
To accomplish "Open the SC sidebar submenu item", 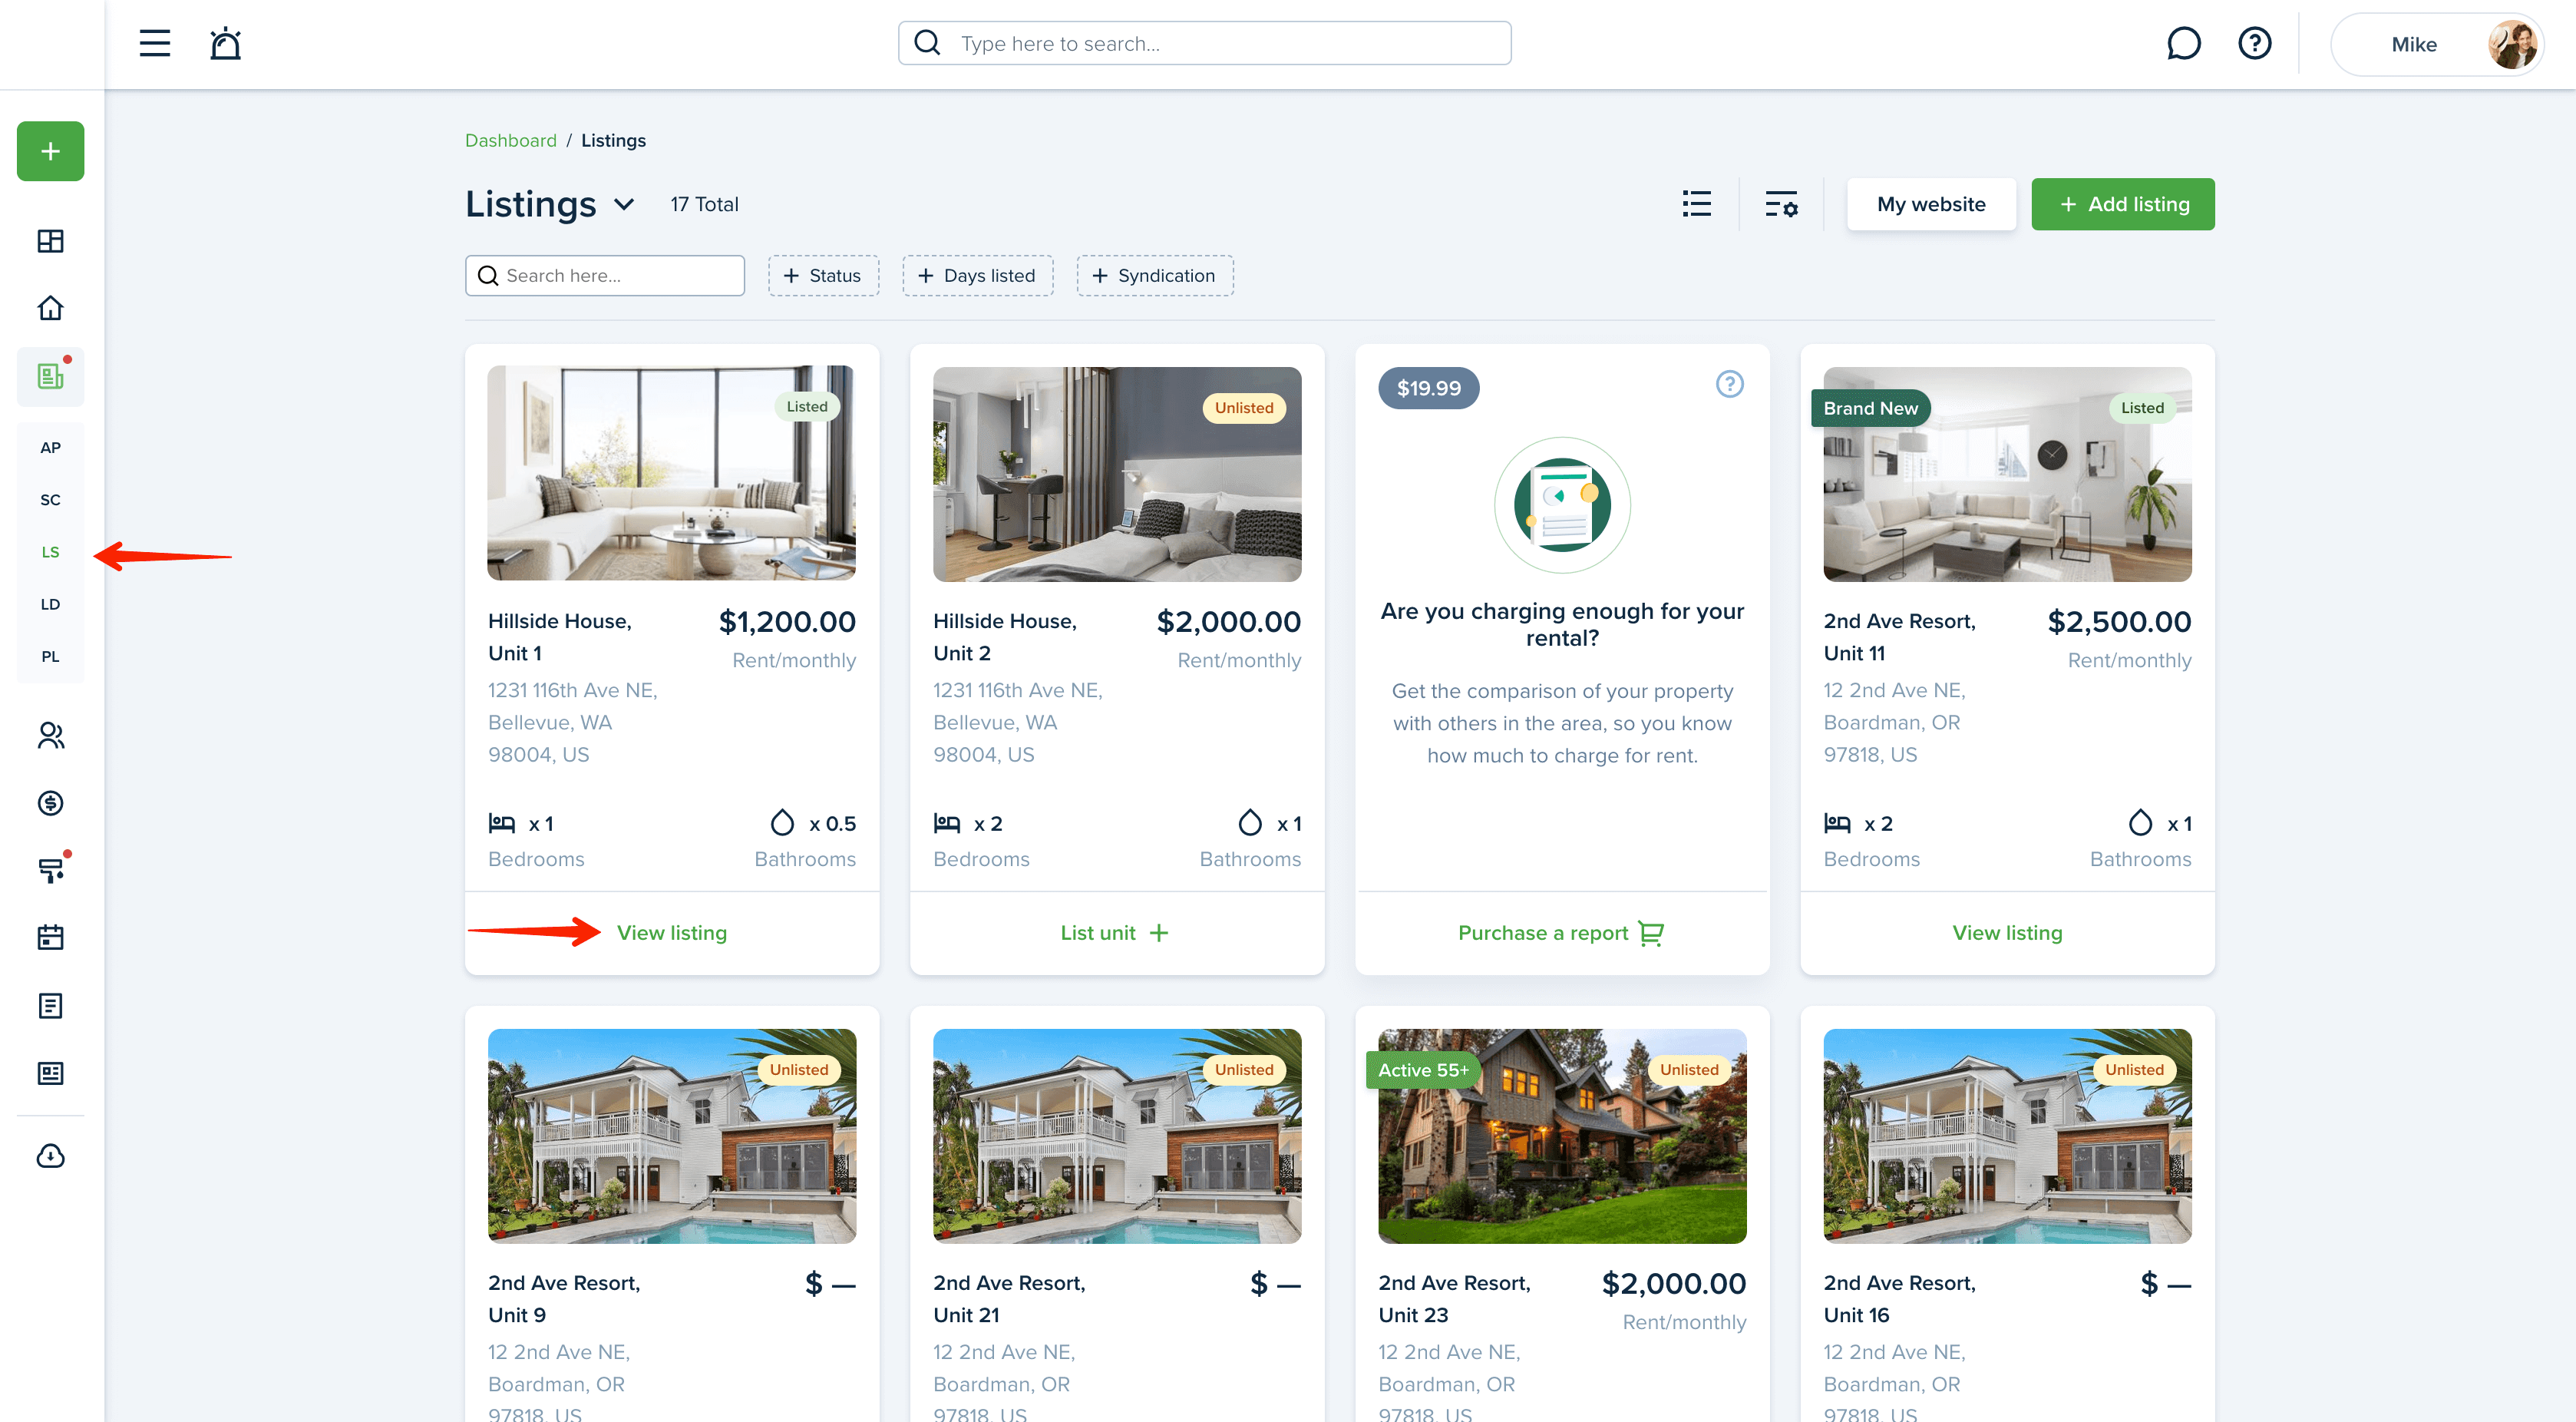I will point(50,499).
